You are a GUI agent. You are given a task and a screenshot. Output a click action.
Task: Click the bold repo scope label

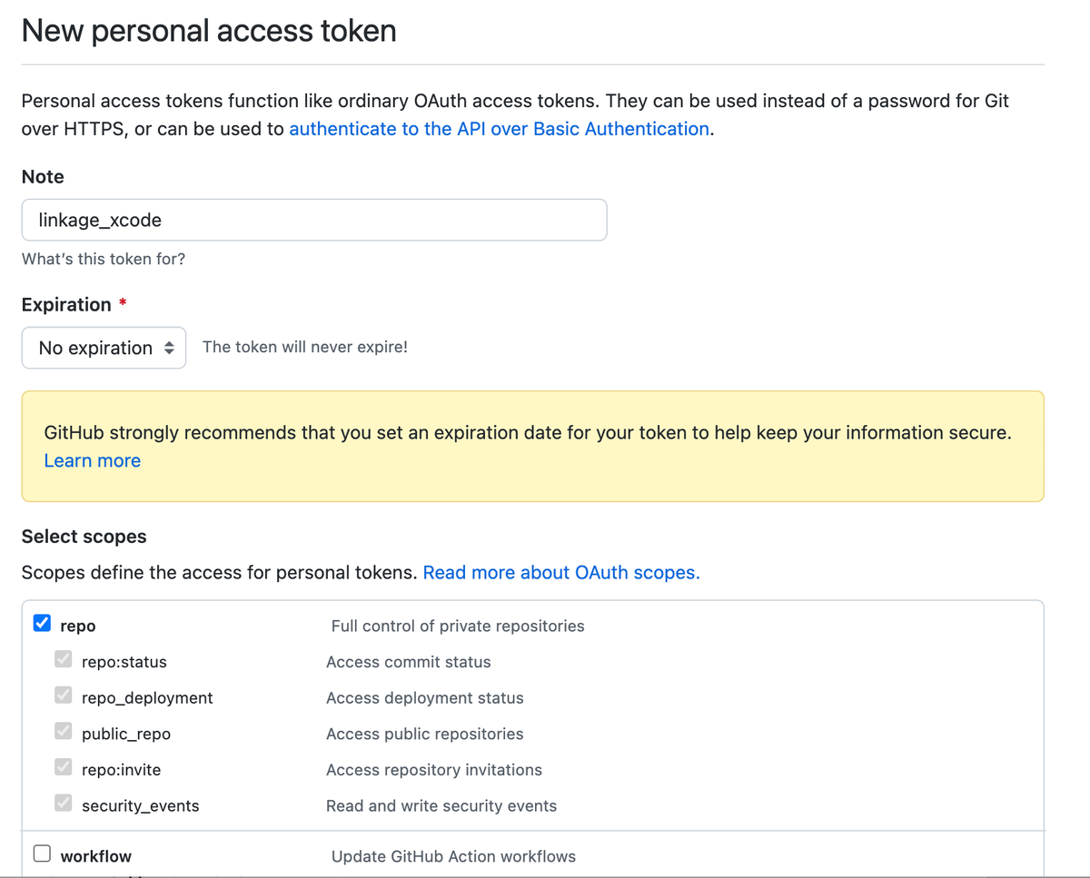78,626
